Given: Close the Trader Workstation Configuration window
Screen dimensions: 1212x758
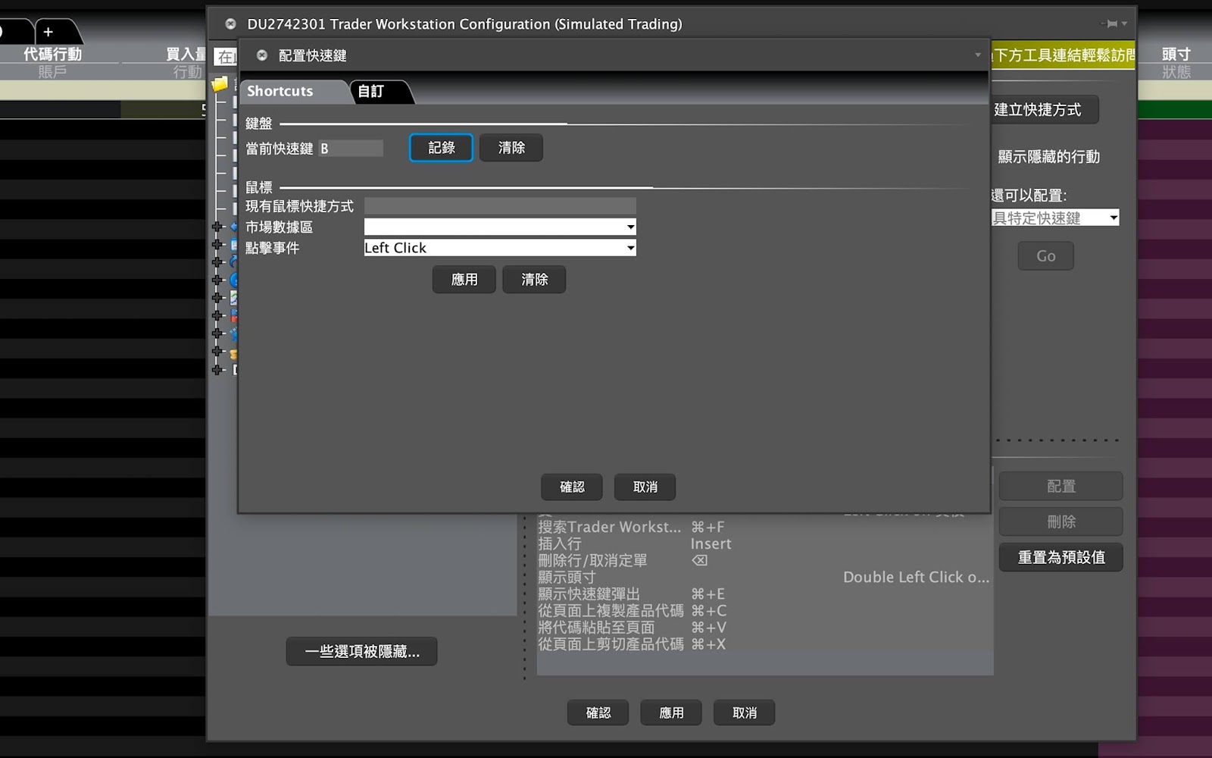Looking at the screenshot, I should coord(230,24).
